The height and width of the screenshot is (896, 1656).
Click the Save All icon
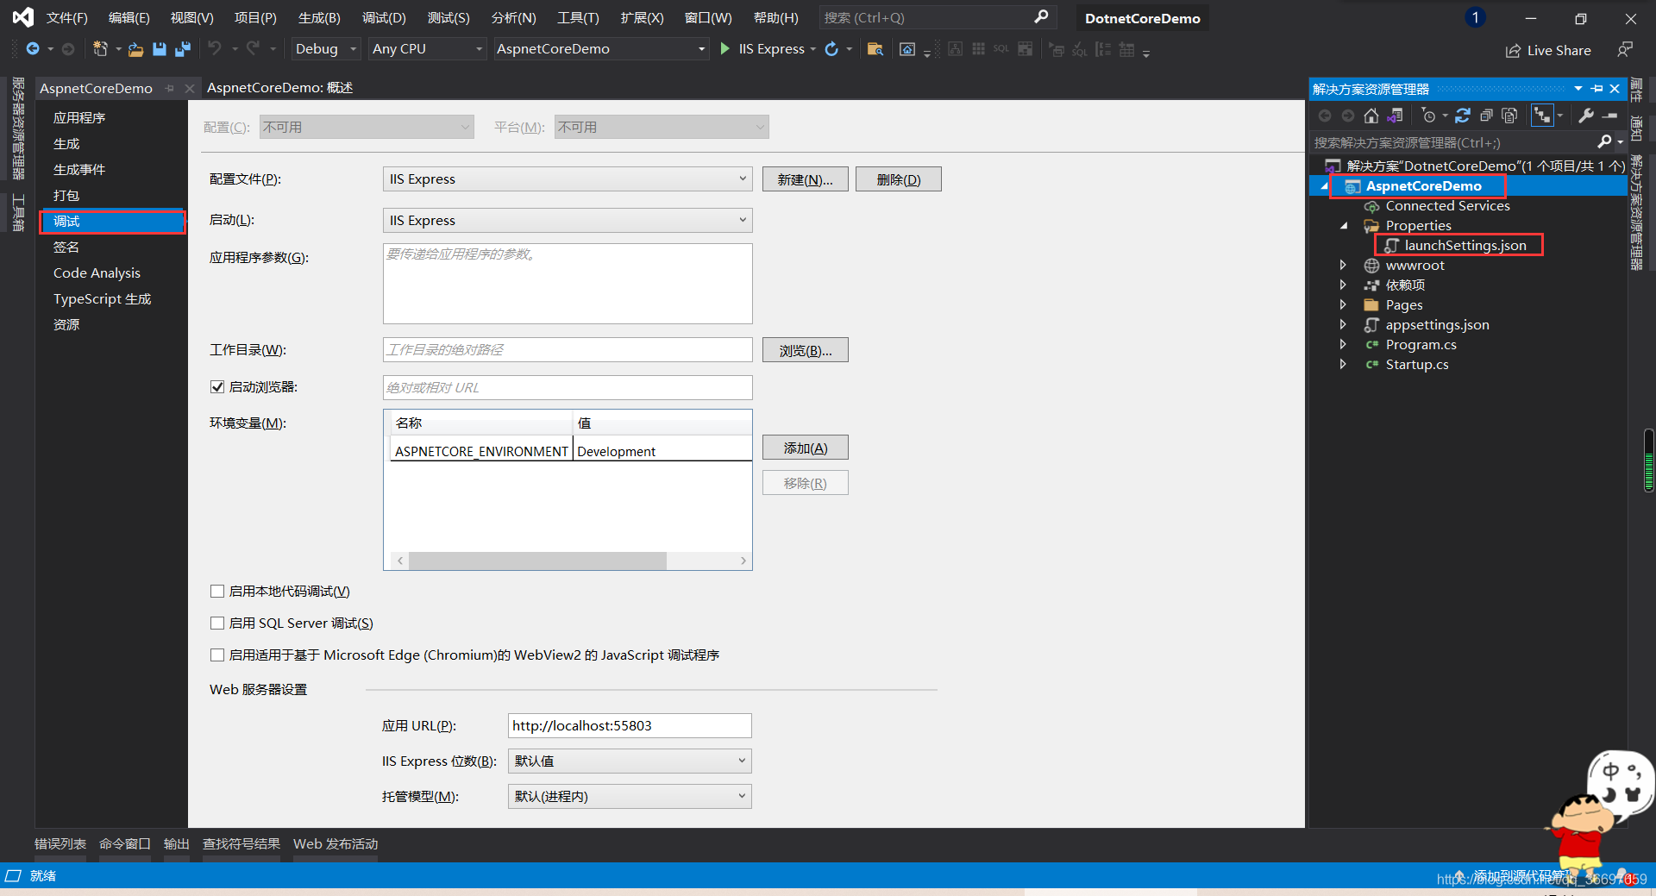[182, 49]
